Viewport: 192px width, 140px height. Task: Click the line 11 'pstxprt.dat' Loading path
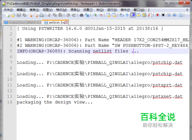99,85
